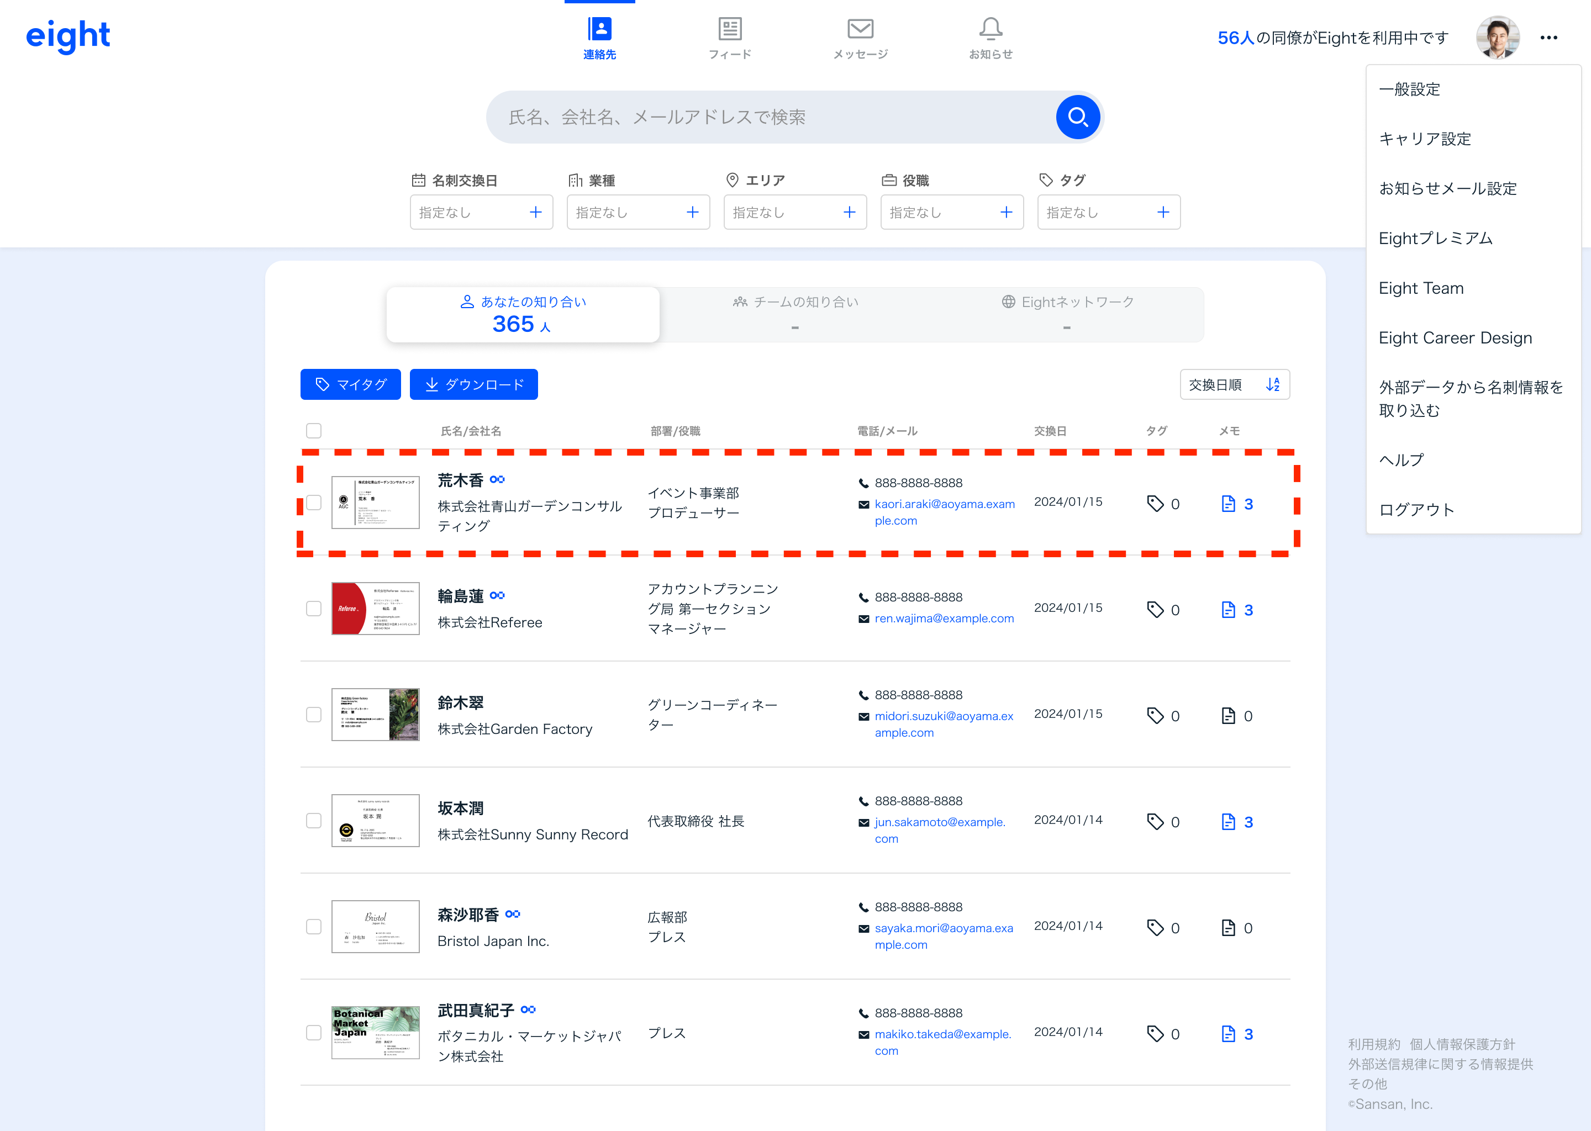Tick the checkbox beside 森沙耶香
This screenshot has width=1591, height=1131.
314,926
